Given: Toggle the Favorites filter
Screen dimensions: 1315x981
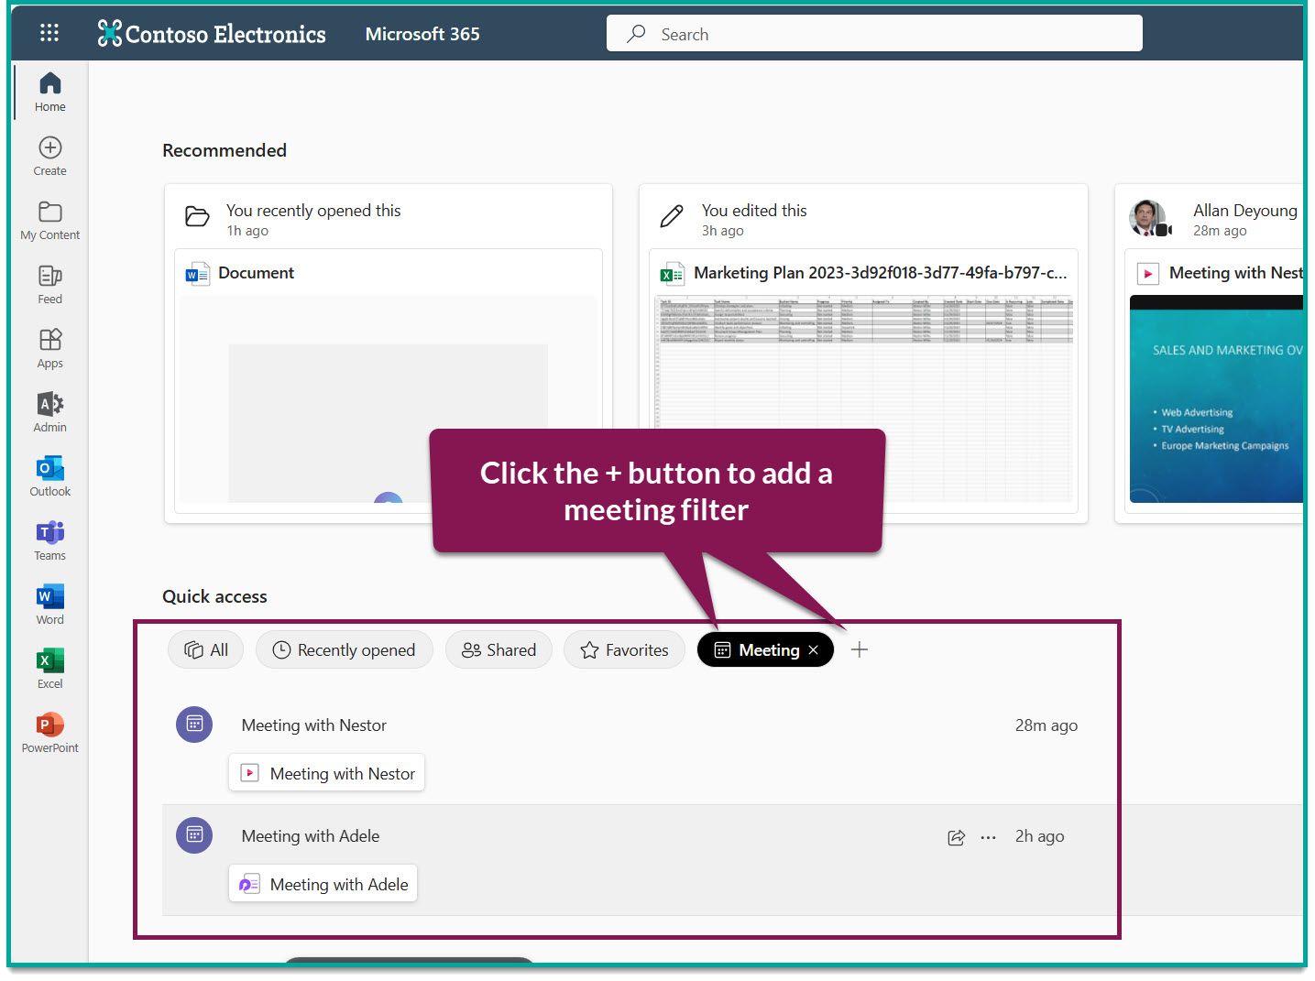Looking at the screenshot, I should point(624,649).
